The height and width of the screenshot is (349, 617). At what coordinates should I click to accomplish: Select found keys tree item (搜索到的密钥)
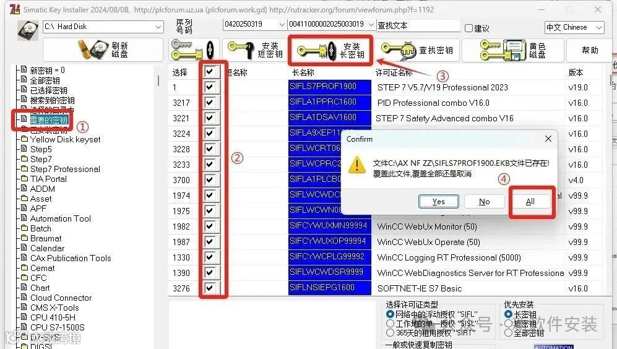pyautogui.click(x=53, y=100)
